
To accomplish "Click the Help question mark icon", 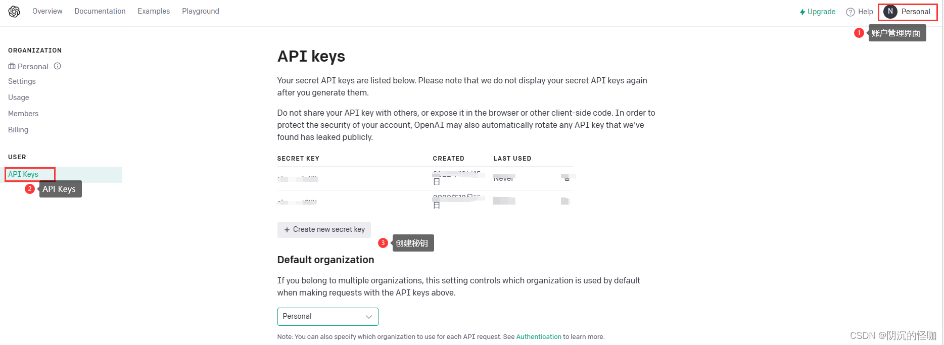I will (x=851, y=12).
